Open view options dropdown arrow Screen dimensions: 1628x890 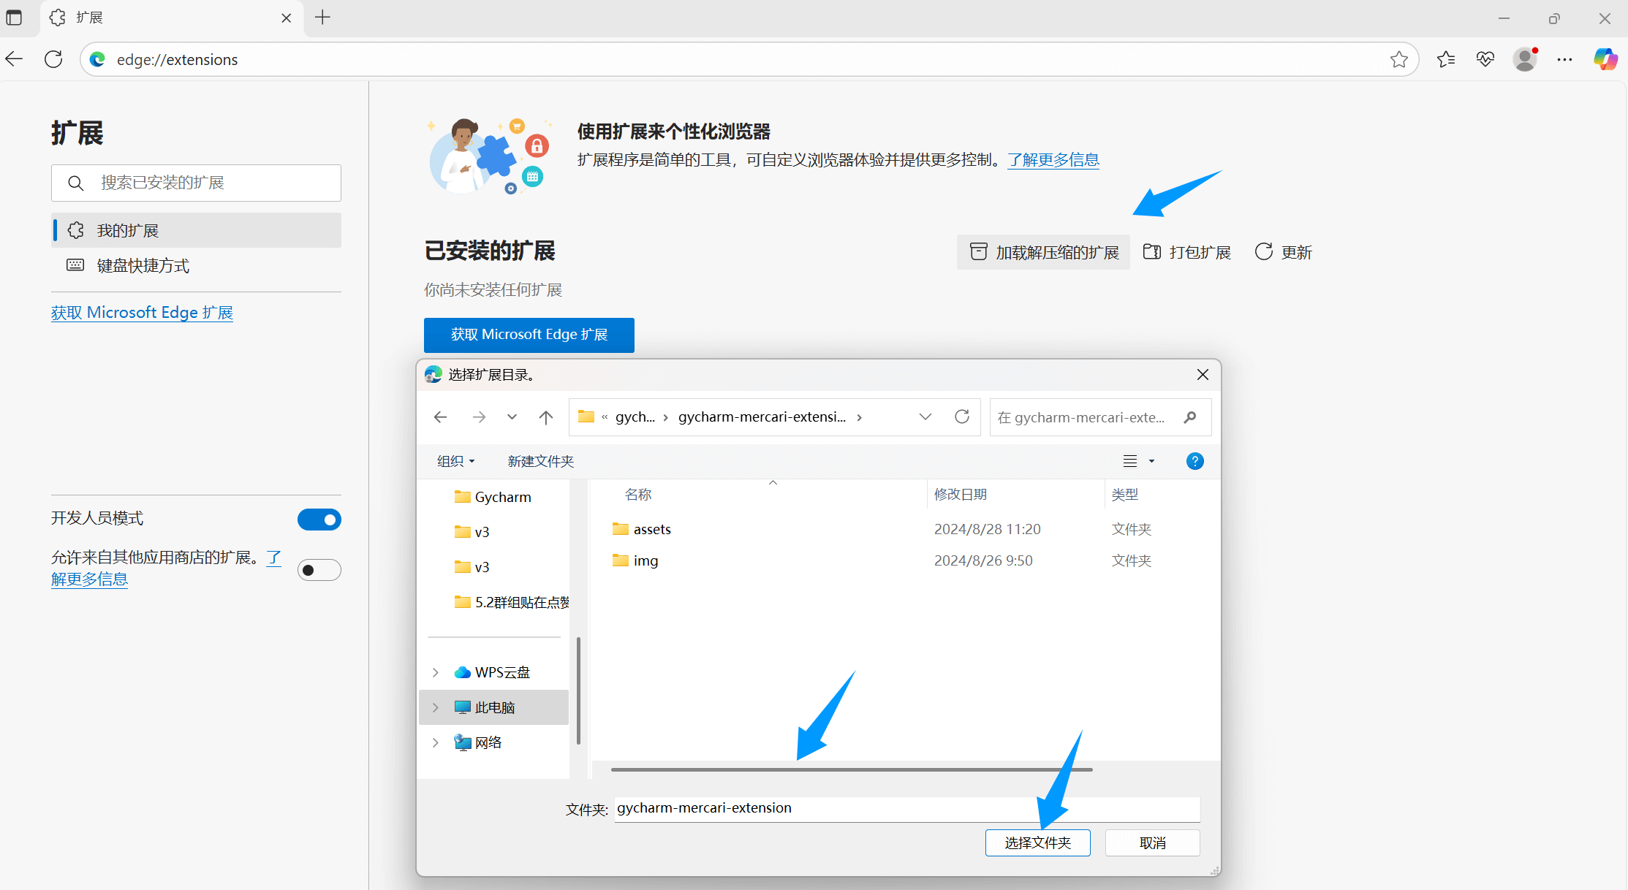pos(1151,461)
